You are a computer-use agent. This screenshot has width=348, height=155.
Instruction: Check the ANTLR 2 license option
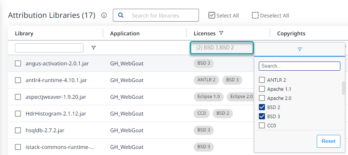click(262, 80)
